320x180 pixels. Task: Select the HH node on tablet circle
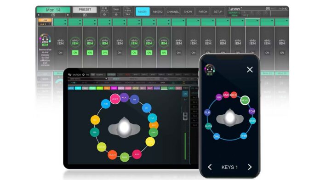coord(147,108)
